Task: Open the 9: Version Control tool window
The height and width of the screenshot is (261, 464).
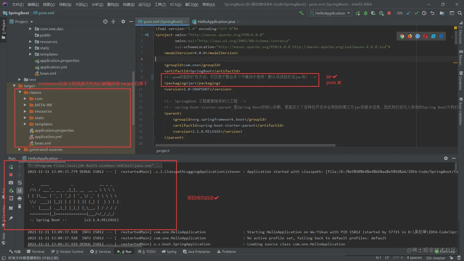Action: [x=67, y=251]
